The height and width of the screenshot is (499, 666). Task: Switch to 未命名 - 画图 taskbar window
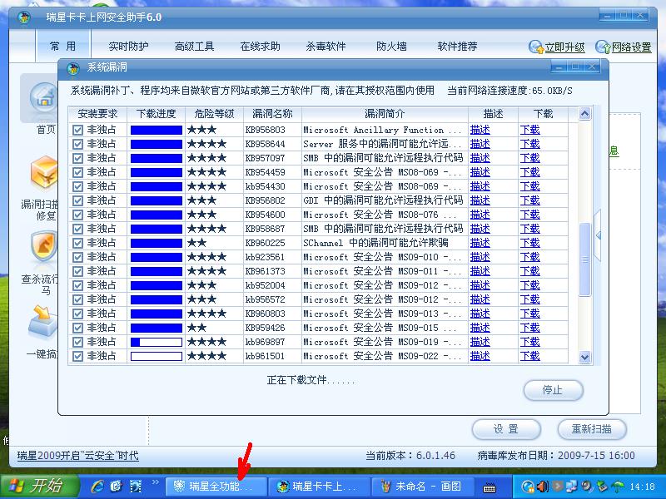pos(421,487)
